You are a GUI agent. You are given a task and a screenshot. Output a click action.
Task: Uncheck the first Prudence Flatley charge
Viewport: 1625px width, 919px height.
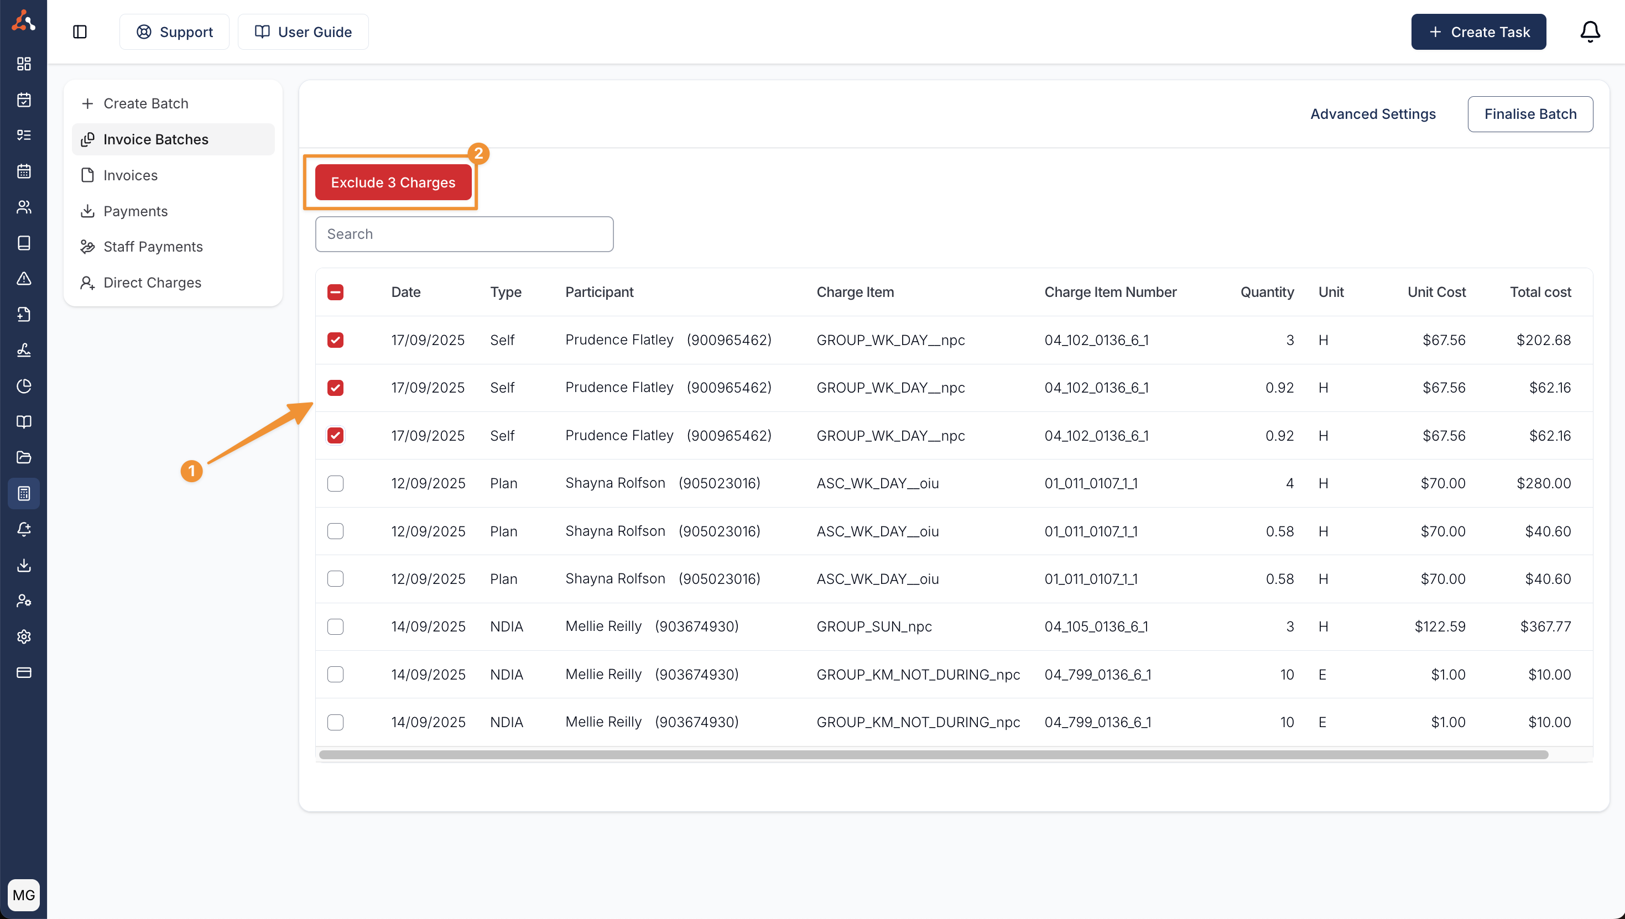[335, 340]
